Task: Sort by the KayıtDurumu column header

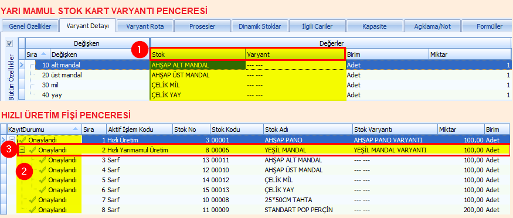Action: 44,129
